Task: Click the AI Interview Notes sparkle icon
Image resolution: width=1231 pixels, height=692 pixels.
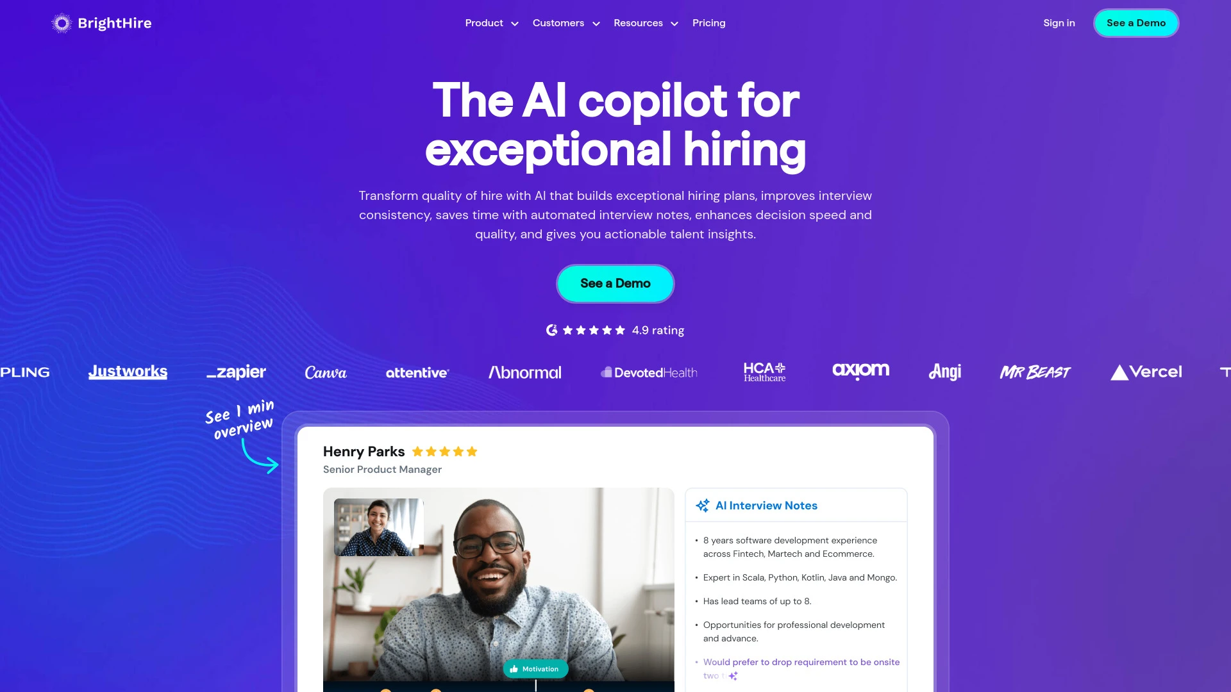Action: tap(703, 504)
